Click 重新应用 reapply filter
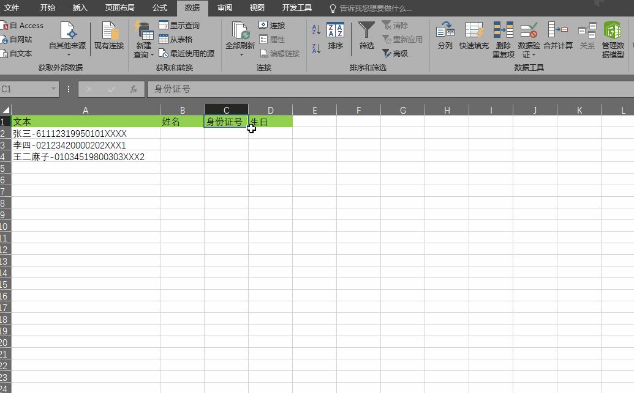The image size is (634, 393). pyautogui.click(x=402, y=40)
